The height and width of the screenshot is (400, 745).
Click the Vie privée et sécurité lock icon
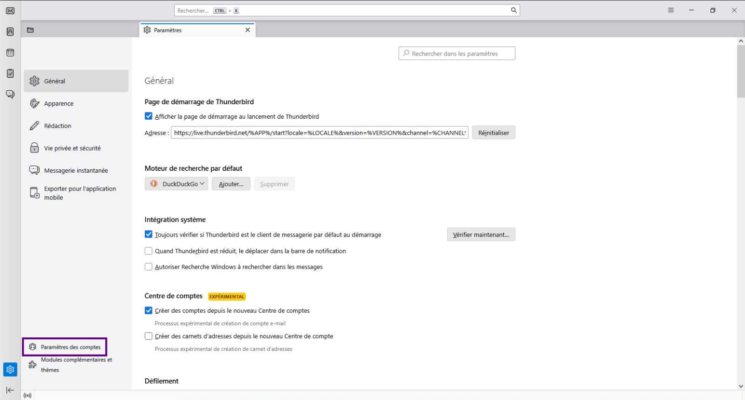coord(34,148)
